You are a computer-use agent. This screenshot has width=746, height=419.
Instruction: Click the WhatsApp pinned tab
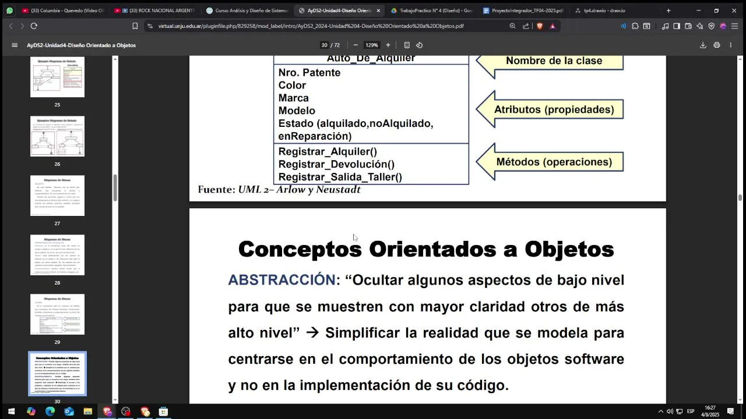point(9,10)
